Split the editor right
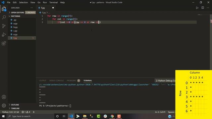Image resolution: width=212 pixels, height=119 pixels. click(x=202, y=8)
